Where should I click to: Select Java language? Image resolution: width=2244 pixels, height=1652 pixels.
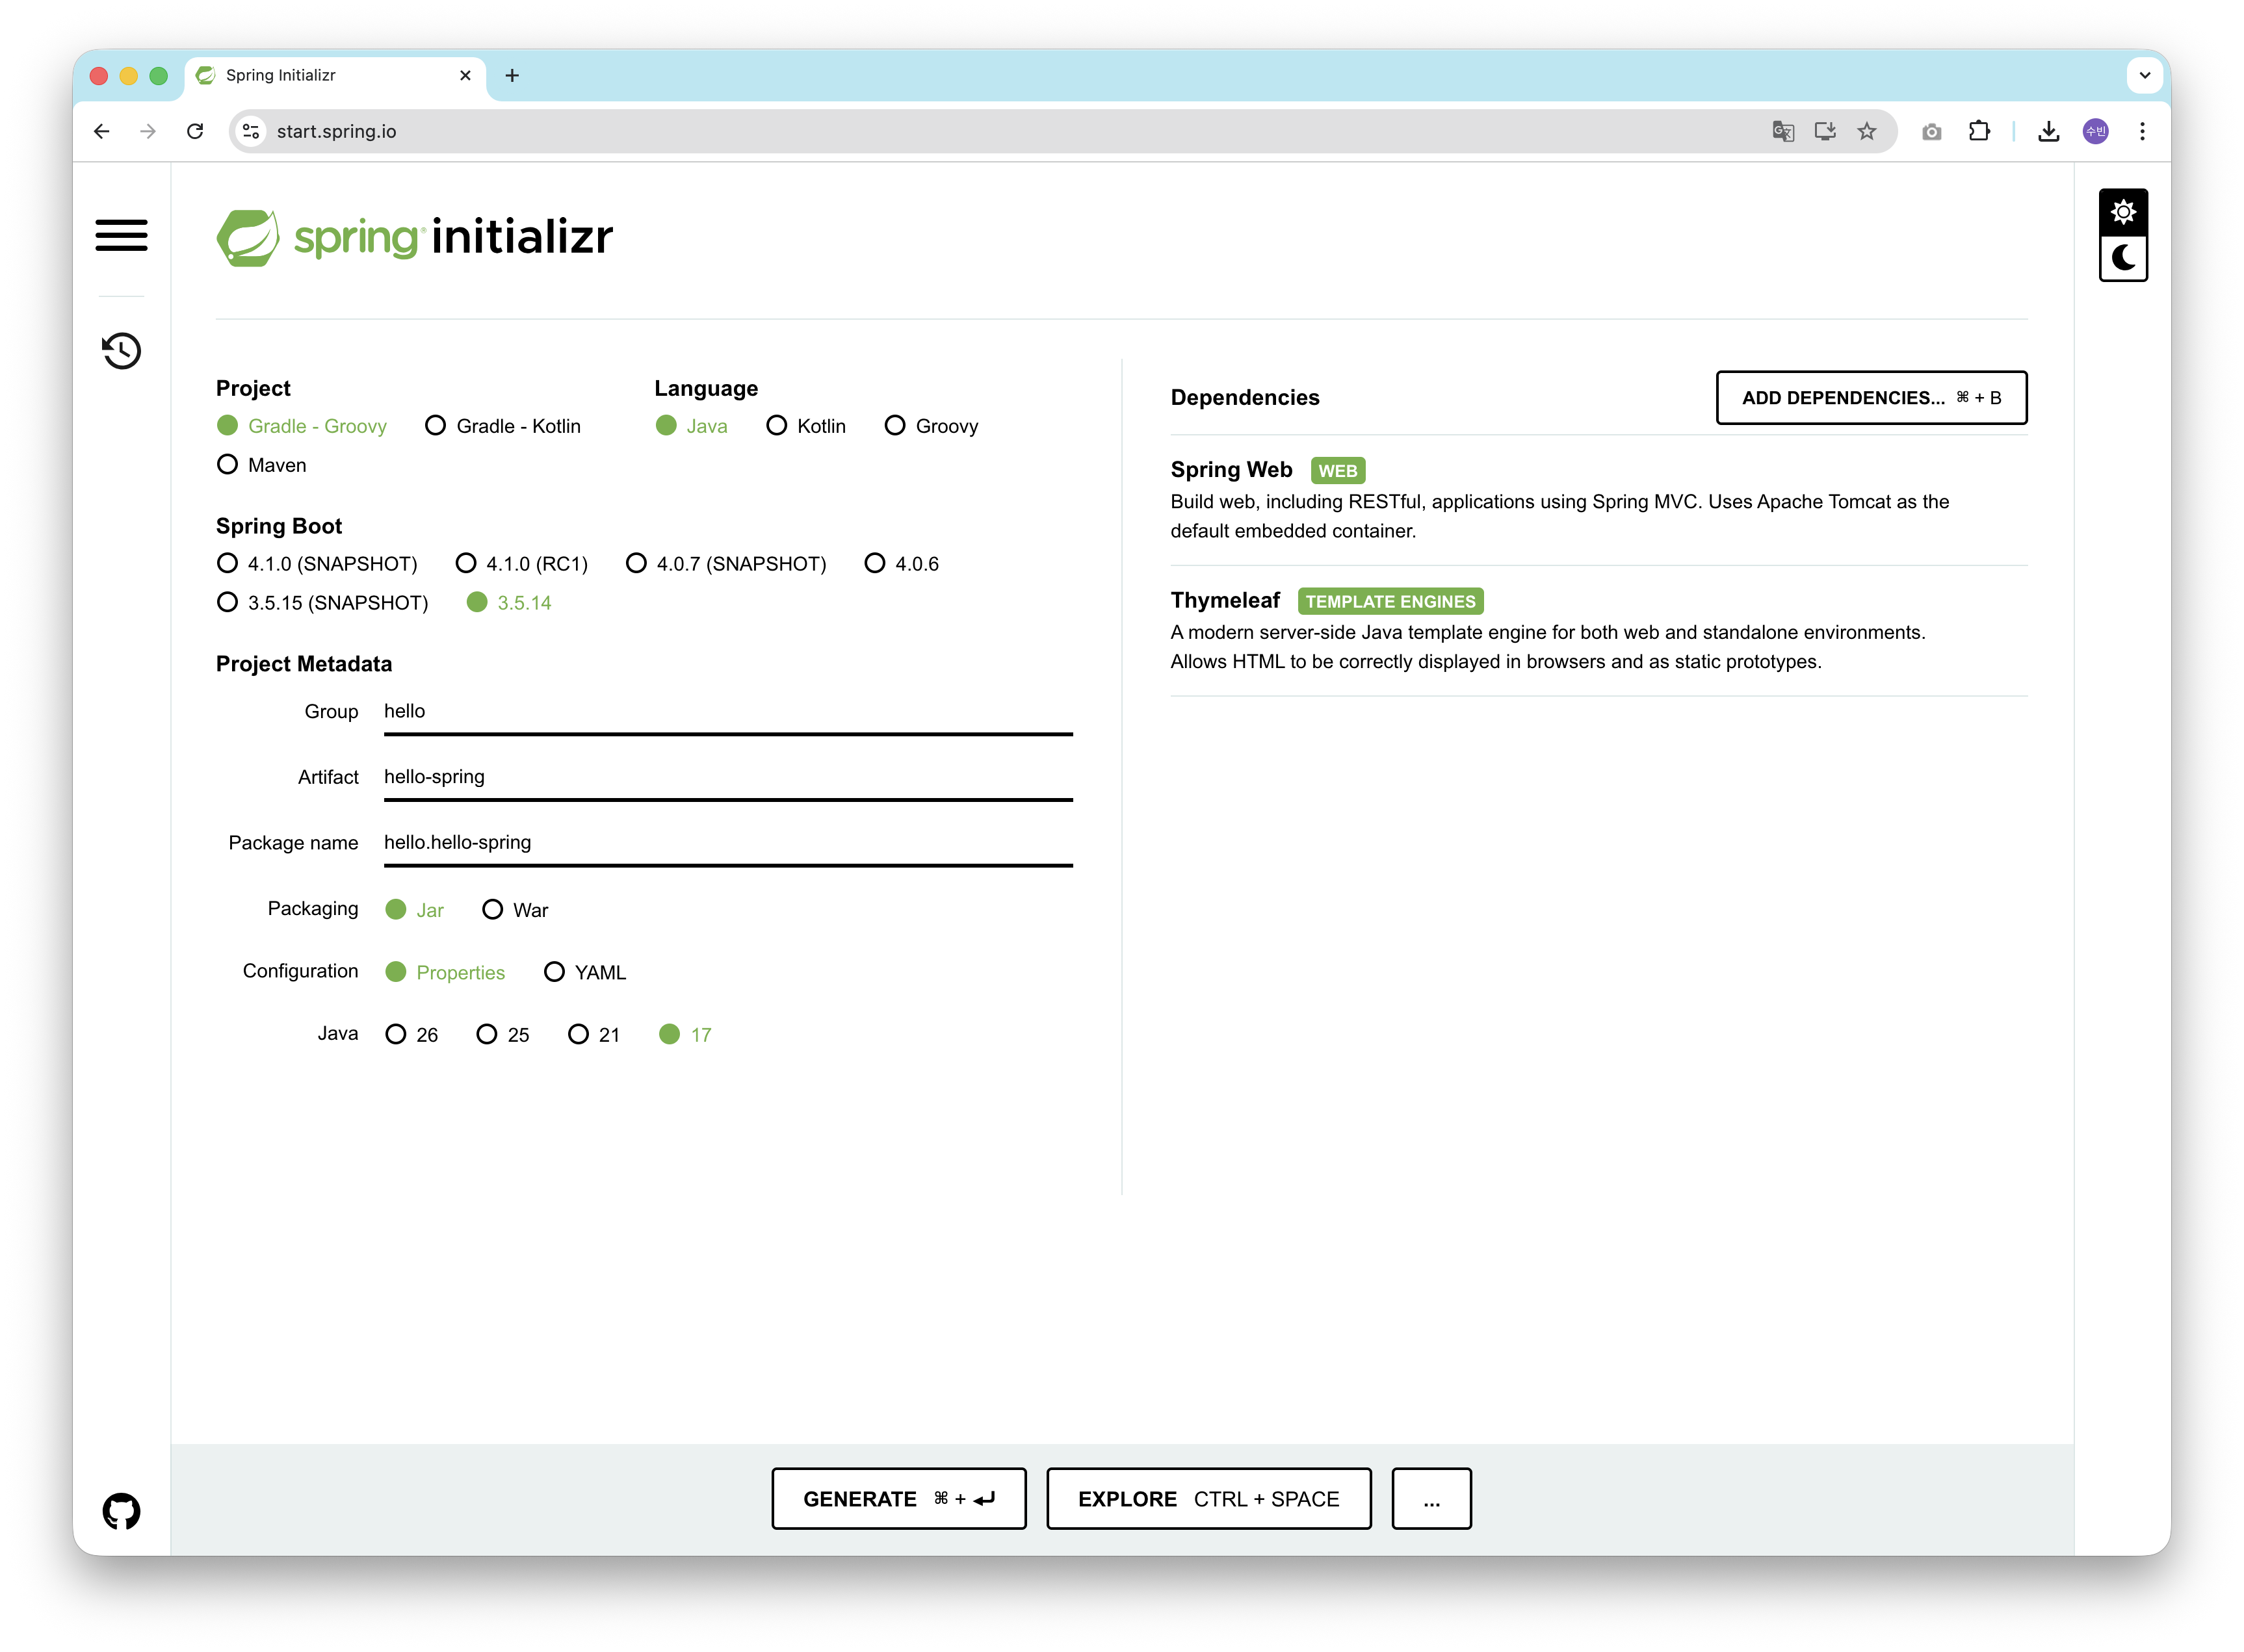[692, 426]
